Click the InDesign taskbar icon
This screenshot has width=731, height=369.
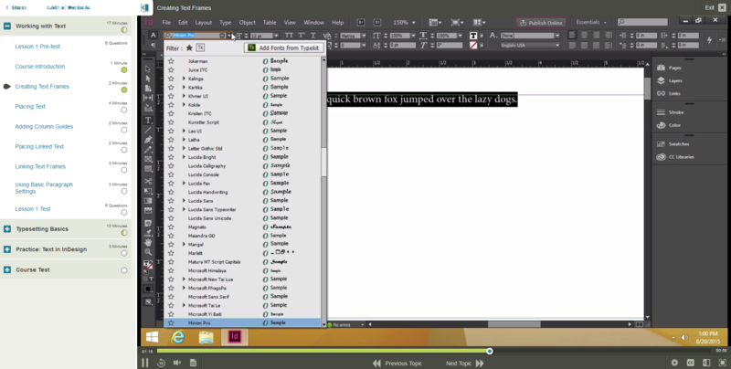coord(235,336)
